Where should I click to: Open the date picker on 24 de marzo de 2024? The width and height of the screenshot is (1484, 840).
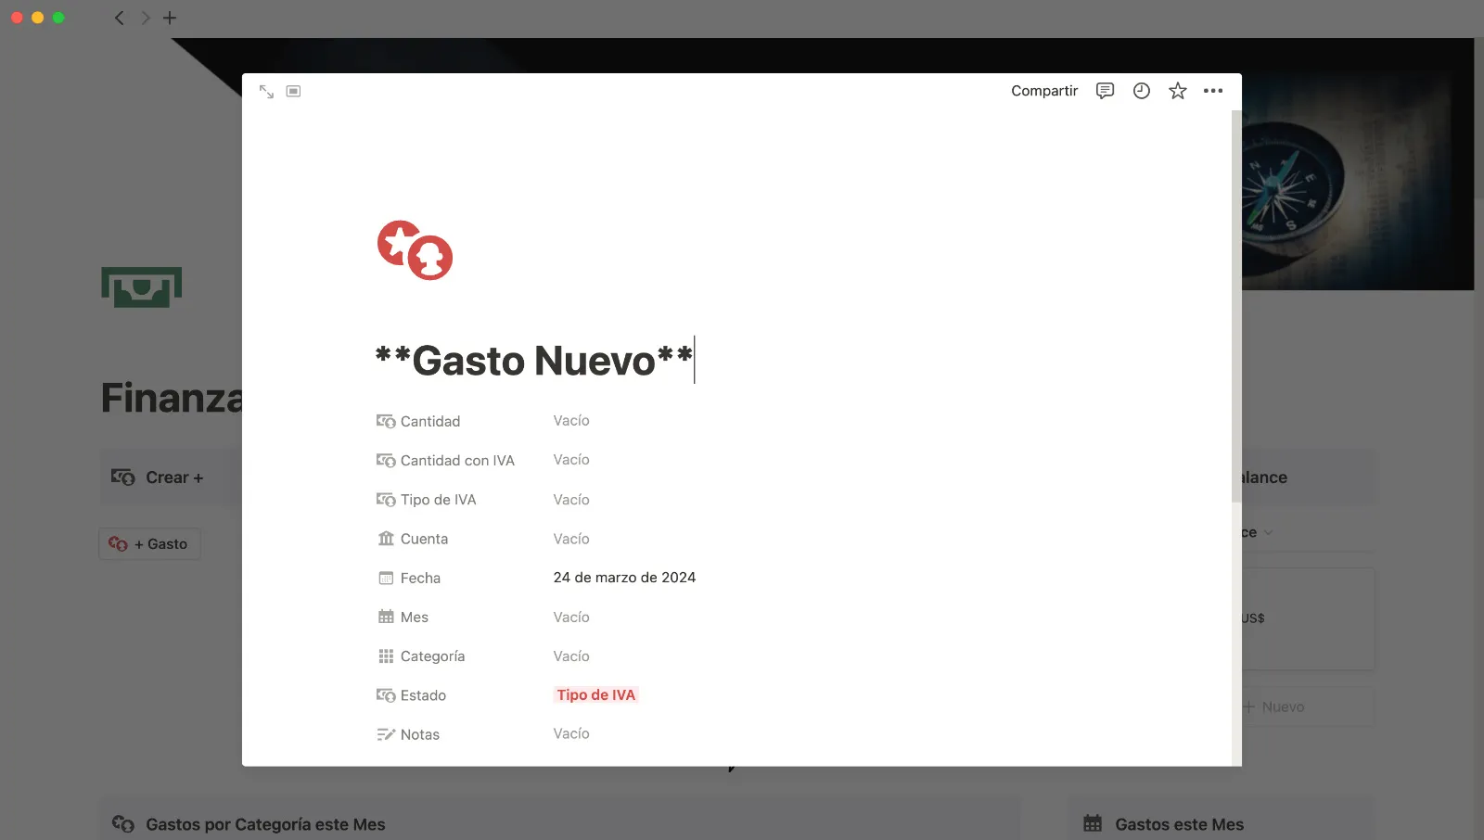click(x=624, y=578)
